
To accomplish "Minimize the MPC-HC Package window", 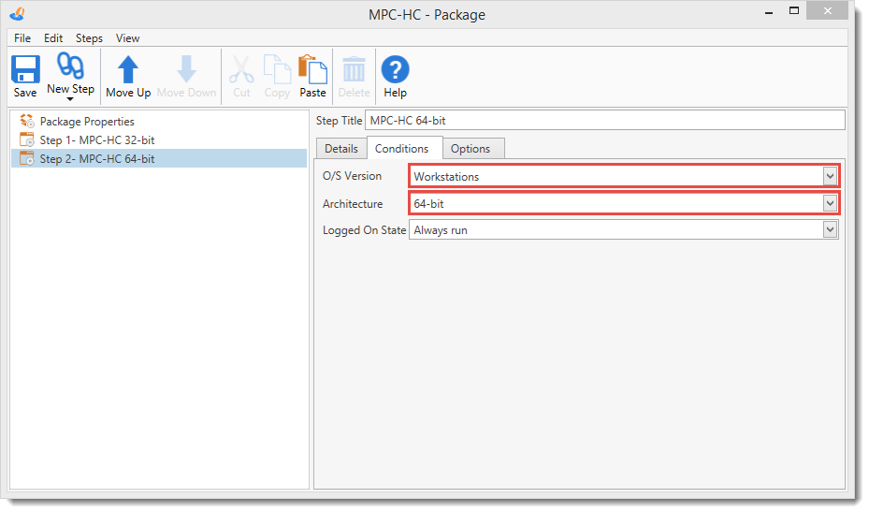I will [x=769, y=12].
